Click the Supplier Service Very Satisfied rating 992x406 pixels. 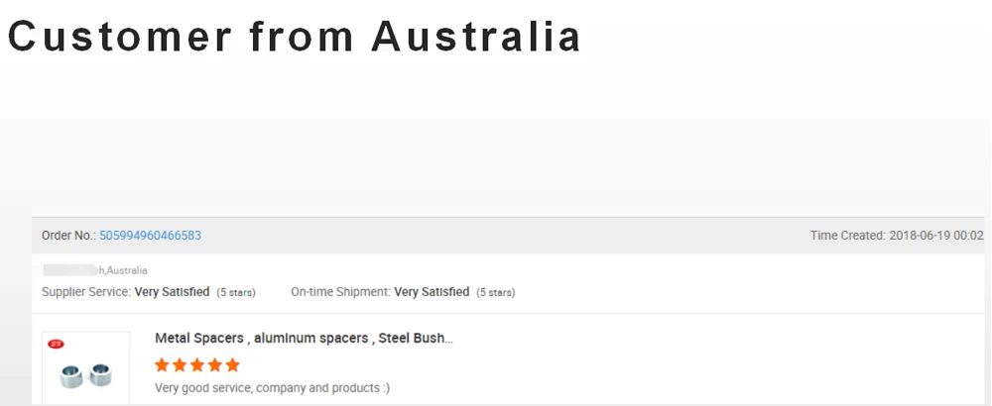point(172,292)
